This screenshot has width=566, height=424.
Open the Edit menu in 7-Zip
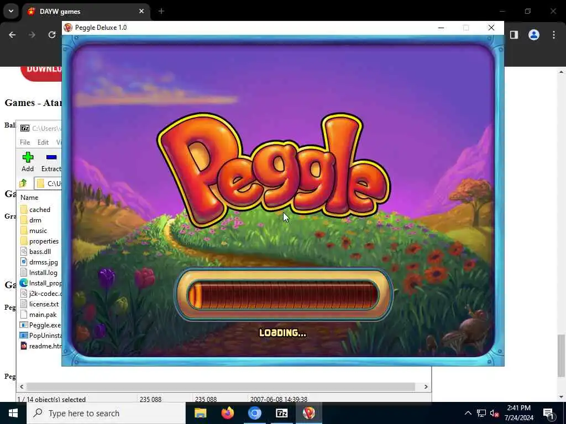pos(43,142)
